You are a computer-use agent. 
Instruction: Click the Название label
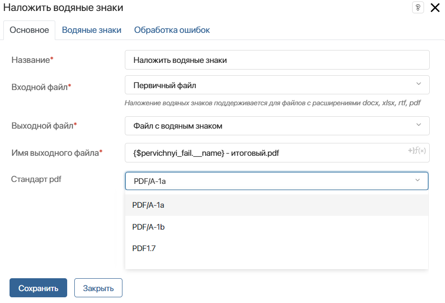click(32, 60)
